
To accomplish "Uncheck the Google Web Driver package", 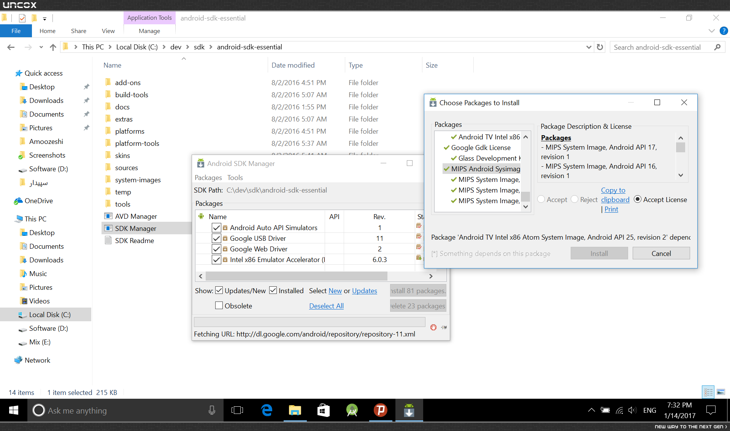I will click(x=216, y=249).
